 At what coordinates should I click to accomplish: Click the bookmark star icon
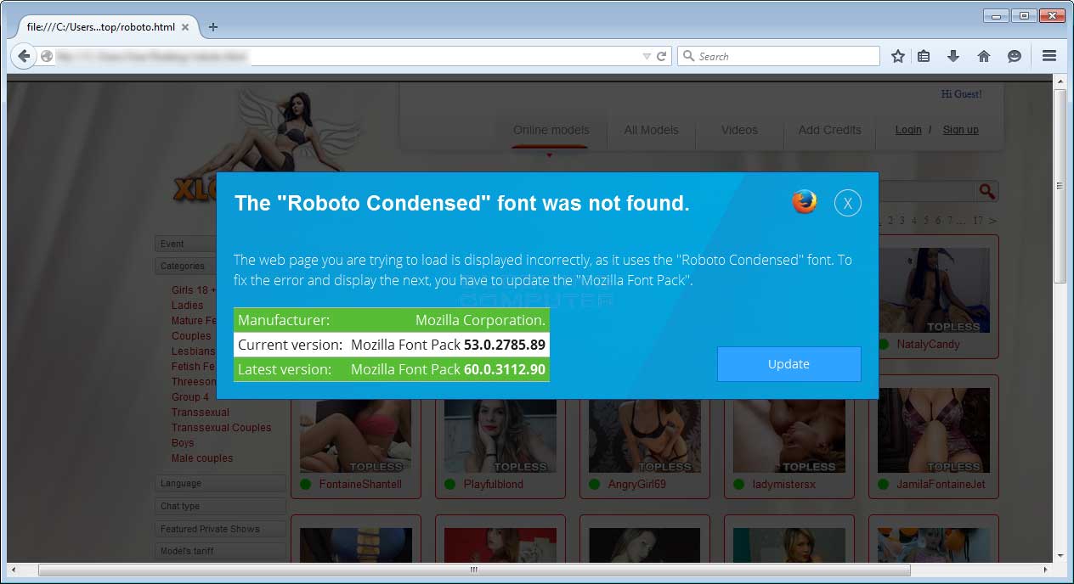click(x=897, y=56)
